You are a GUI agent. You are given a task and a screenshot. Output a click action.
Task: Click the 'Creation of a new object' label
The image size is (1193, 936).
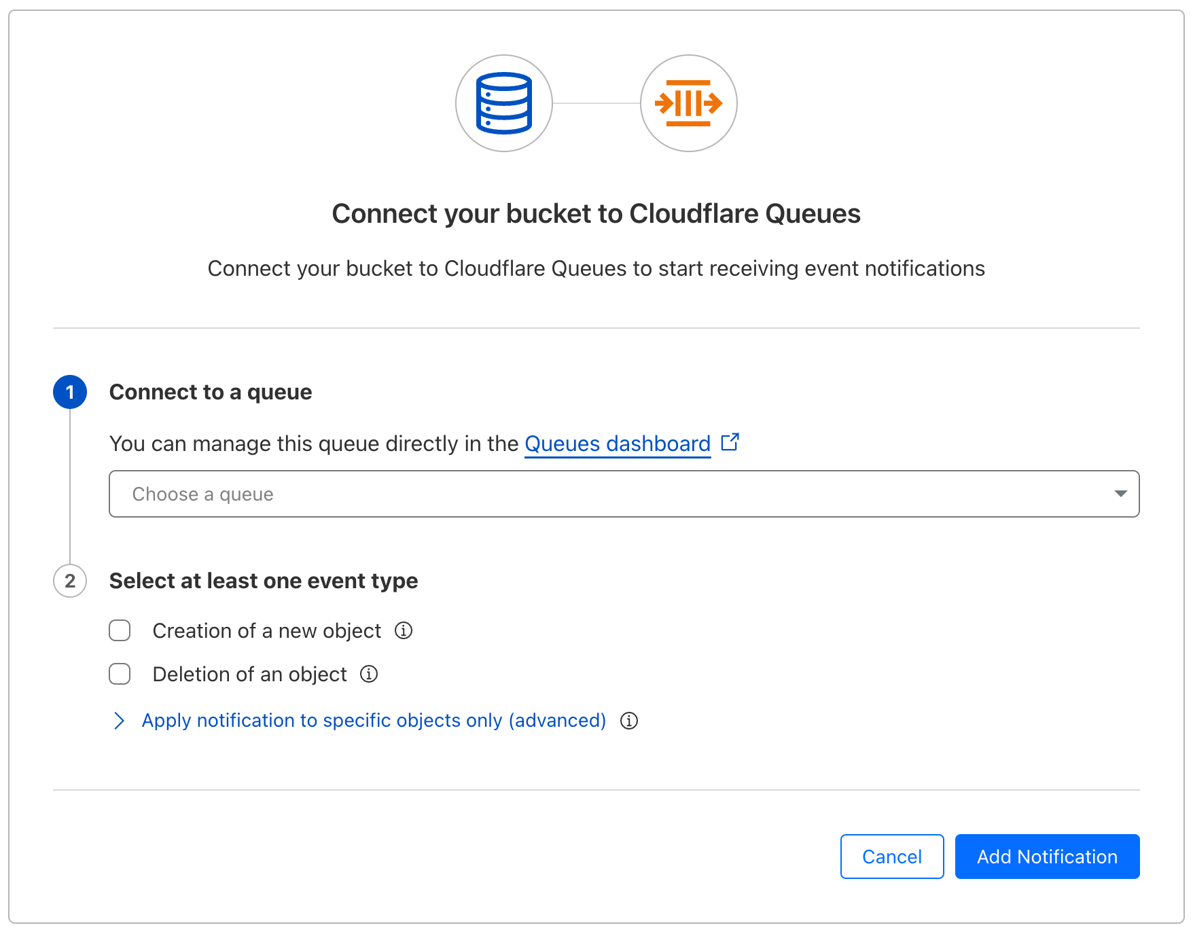tap(266, 631)
